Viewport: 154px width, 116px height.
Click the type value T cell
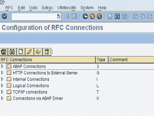tap(98, 92)
